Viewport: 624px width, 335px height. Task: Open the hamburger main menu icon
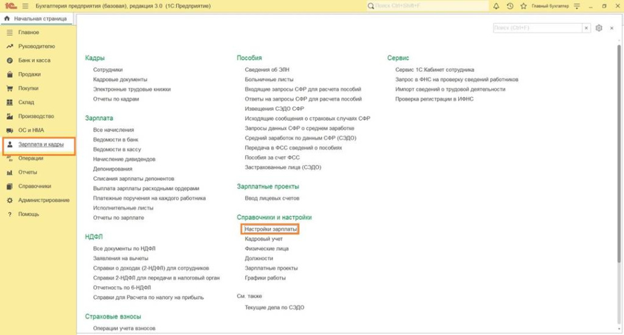click(x=25, y=6)
